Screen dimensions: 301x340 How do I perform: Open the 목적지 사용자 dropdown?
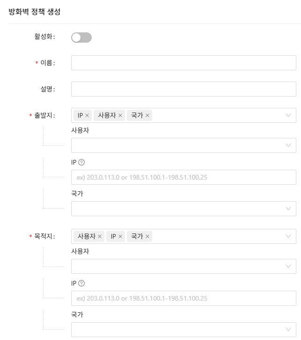coord(183,266)
